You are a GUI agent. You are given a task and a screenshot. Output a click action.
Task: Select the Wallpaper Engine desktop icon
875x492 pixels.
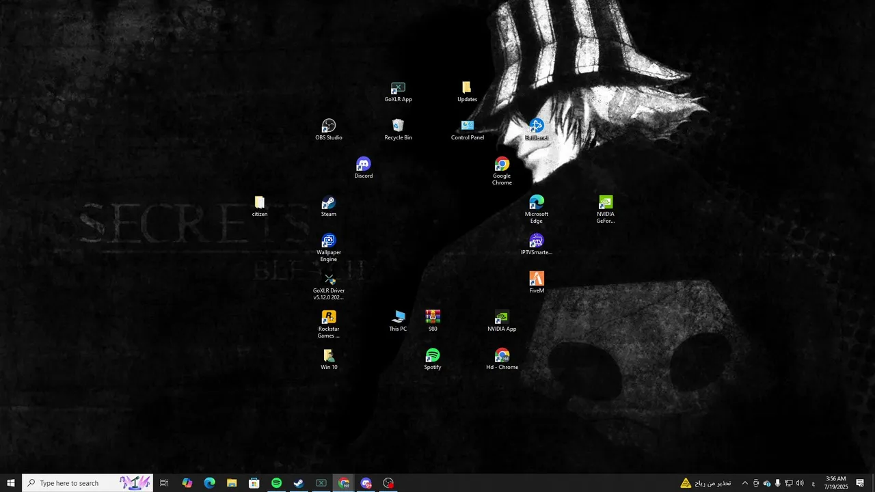point(329,248)
